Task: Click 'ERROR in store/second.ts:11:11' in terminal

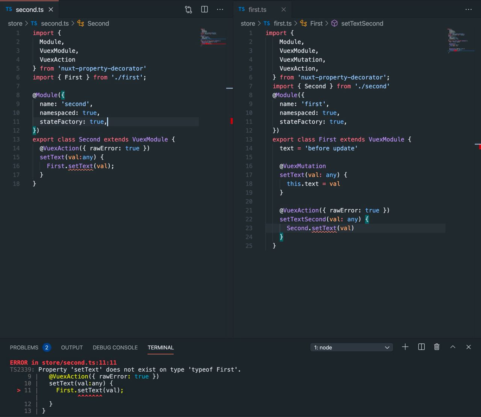Action: 63,363
